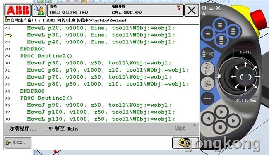This screenshot has width=269, height=155.
Task: Click the status bar with motor info
Action: click(115, 10)
